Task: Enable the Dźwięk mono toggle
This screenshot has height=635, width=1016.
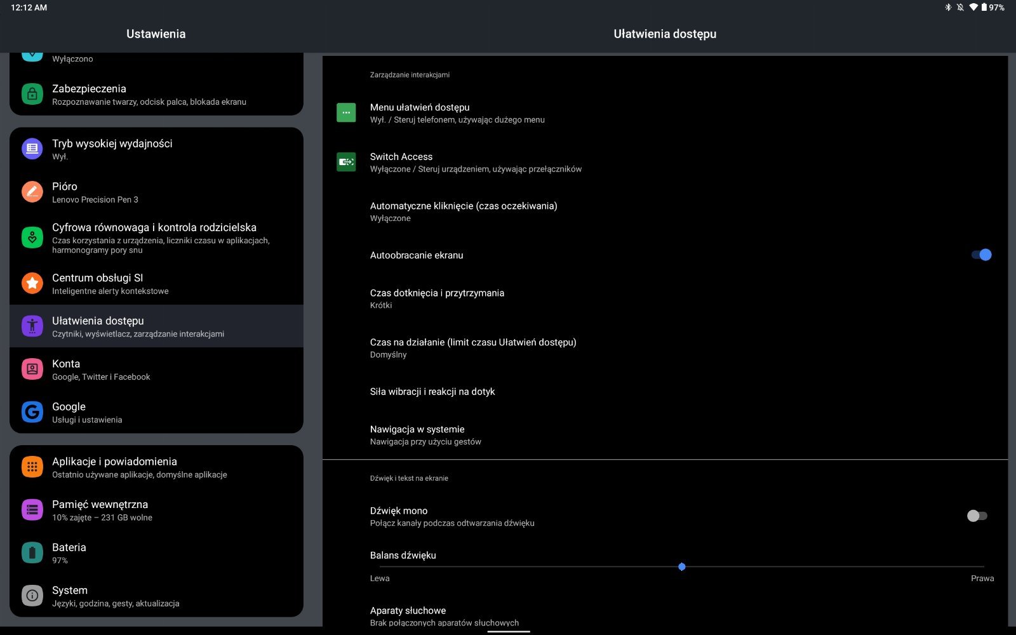Action: tap(977, 516)
